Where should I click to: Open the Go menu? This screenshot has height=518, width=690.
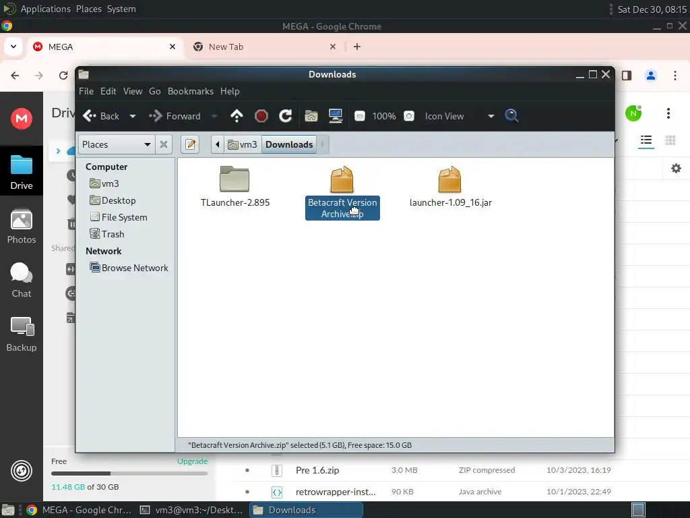tap(154, 91)
